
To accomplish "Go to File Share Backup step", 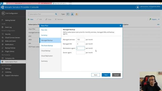I will (47, 45).
